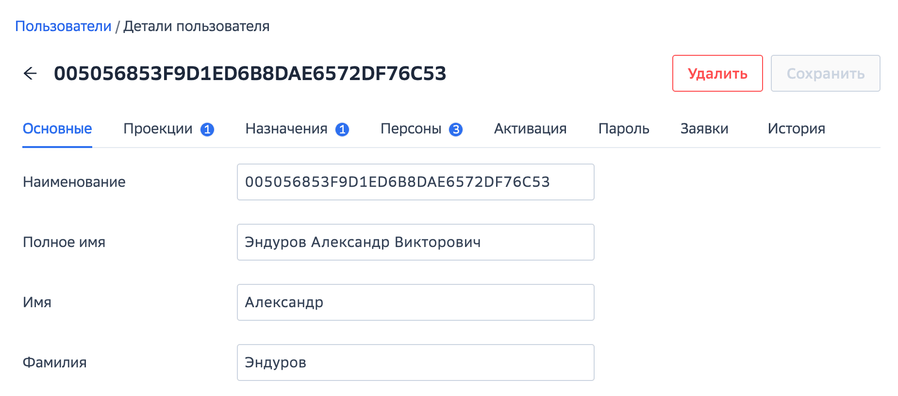Open the Пользователи breadcrumb link
The height and width of the screenshot is (396, 898).
(x=63, y=26)
